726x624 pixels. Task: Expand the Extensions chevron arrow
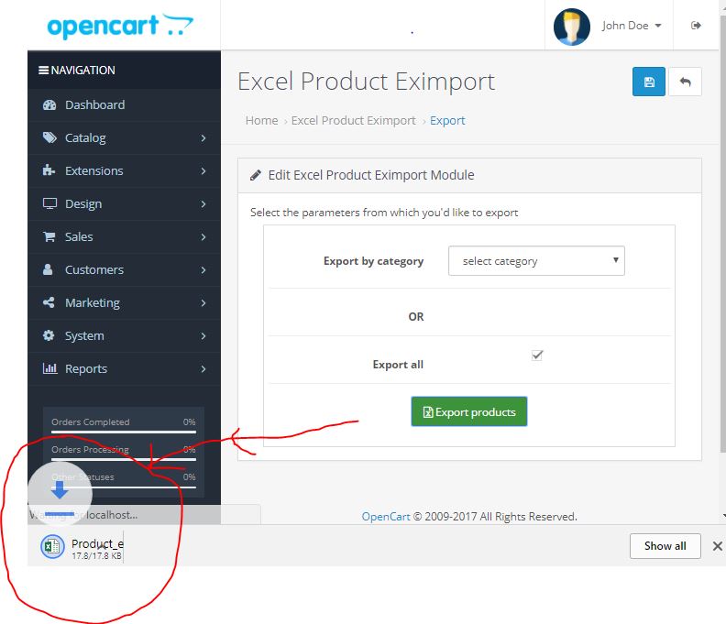(203, 170)
